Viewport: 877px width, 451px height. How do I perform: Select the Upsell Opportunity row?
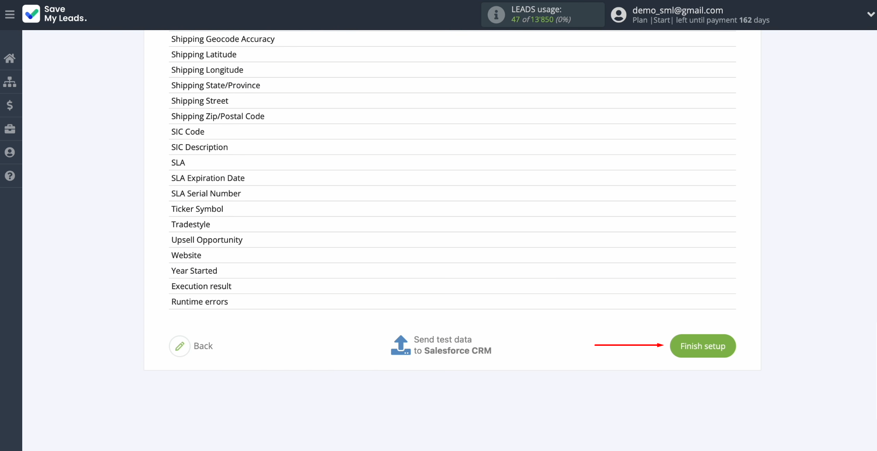[x=452, y=240]
